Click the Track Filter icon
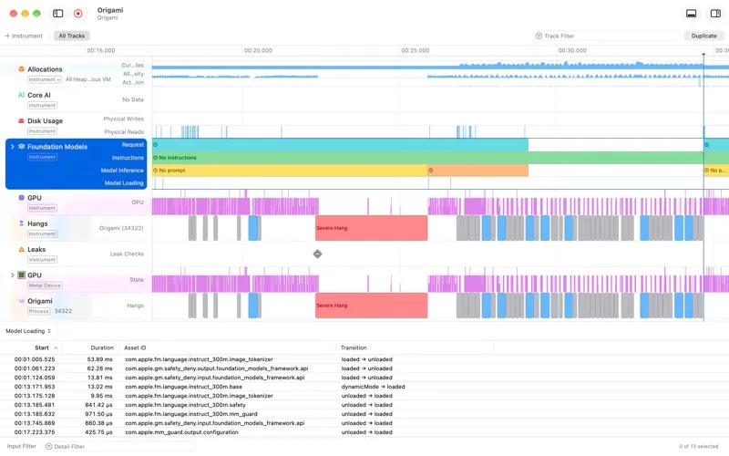This screenshot has height=456, width=729. coord(539,36)
